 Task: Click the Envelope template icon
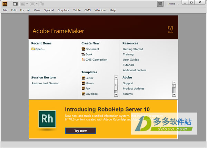coord(83,94)
